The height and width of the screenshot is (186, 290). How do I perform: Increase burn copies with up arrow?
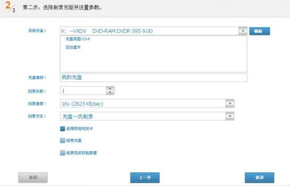[110, 88]
